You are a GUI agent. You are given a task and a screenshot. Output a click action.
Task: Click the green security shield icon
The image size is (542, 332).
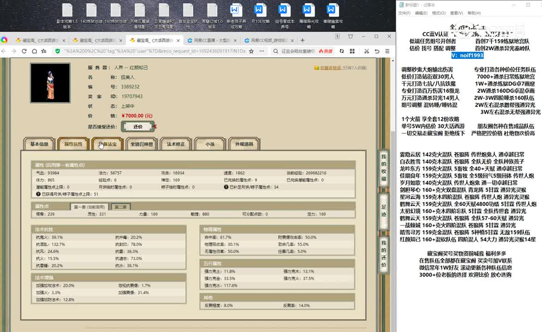[x=57, y=51]
